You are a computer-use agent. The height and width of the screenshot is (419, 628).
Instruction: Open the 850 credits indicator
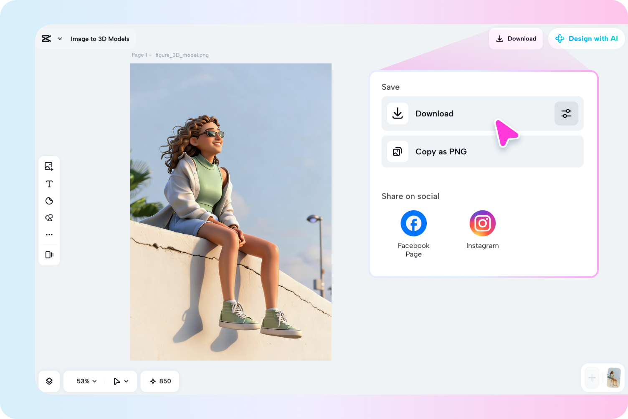pyautogui.click(x=160, y=381)
